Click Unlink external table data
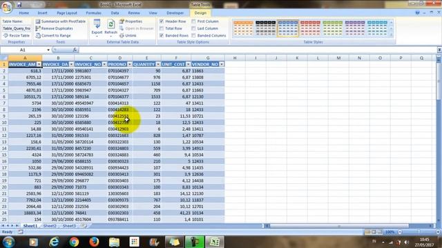 tap(128, 36)
